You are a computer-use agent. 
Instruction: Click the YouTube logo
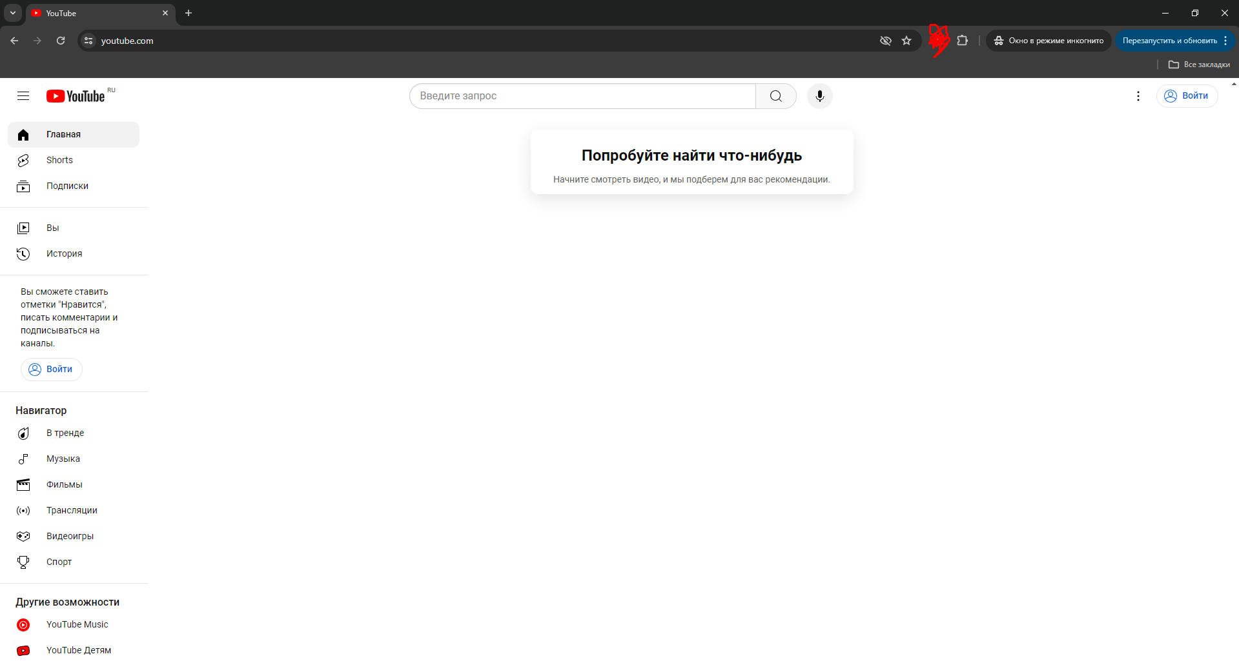[x=76, y=96]
